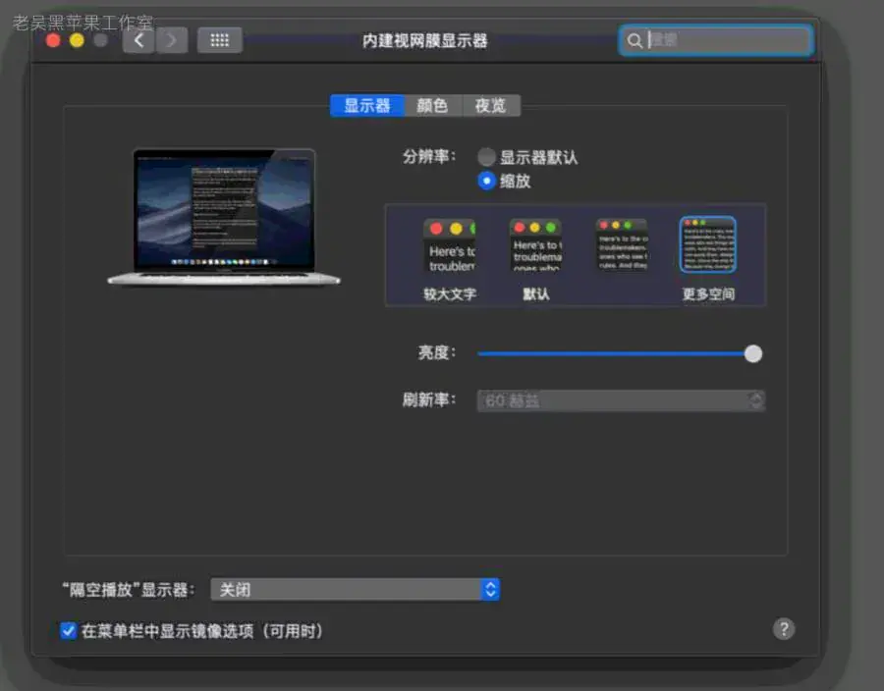Click the 亮度 brightness slider handle

point(753,353)
